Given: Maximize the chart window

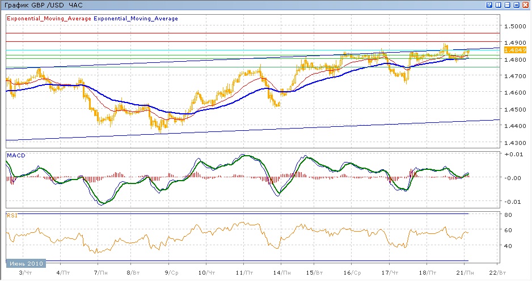Looking at the screenshot, I should coord(517,5).
